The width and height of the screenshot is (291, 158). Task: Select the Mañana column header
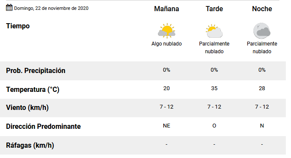click(x=167, y=9)
